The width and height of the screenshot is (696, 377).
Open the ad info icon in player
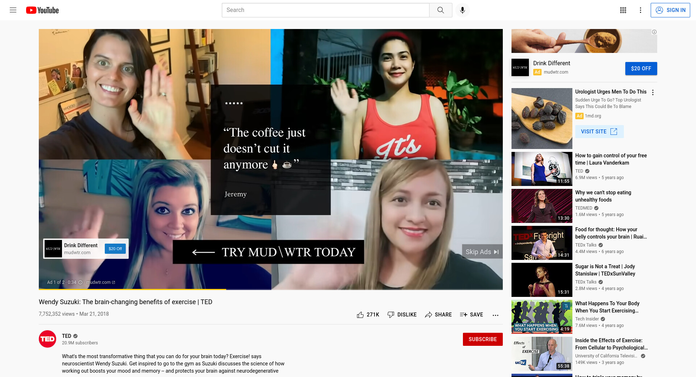click(x=80, y=282)
